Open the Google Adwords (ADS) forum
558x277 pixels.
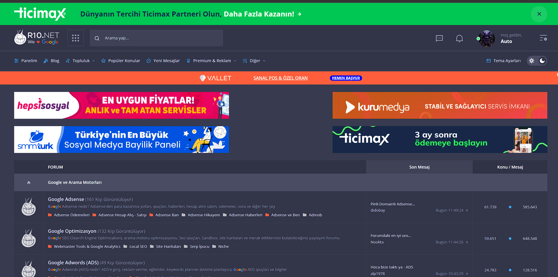click(x=73, y=263)
